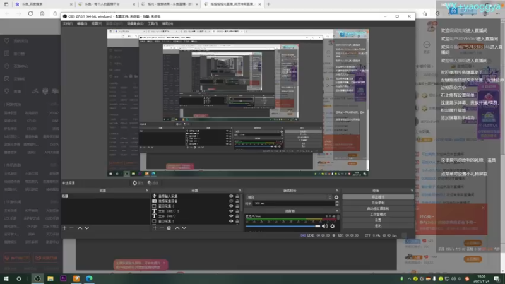The width and height of the screenshot is (505, 284).
Task: Toggle visibility of 音频输入采集 source
Action: [x=231, y=196]
